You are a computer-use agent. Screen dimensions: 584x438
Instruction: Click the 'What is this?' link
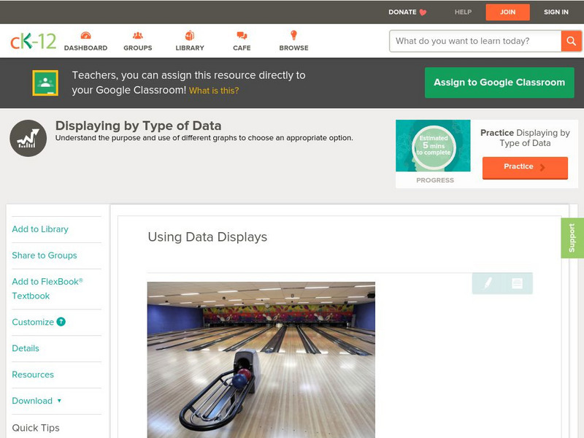[x=214, y=91]
